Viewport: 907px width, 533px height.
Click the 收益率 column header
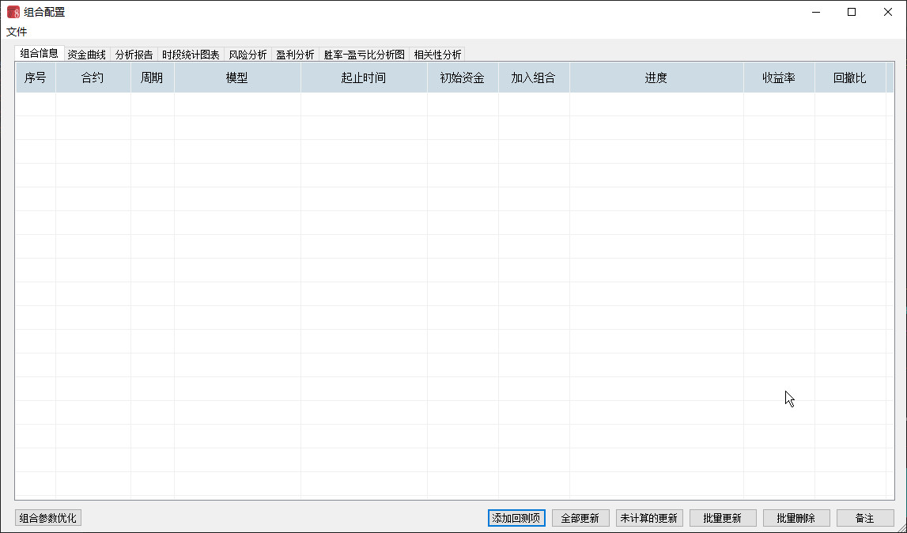pos(778,78)
